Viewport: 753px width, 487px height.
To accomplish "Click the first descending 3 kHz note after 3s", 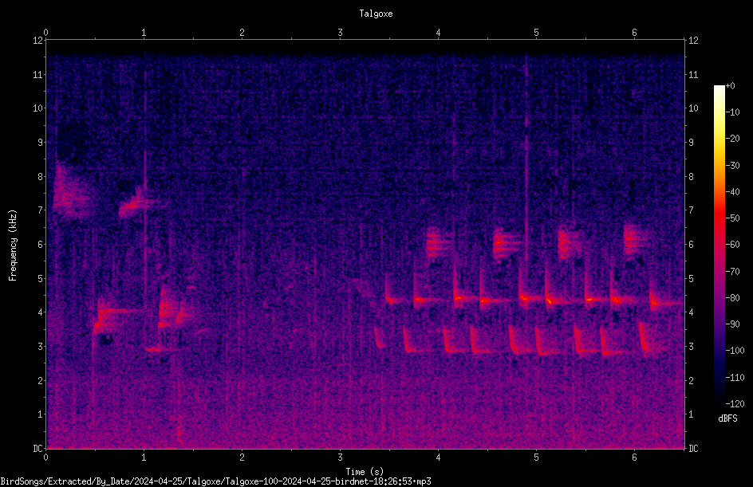I will coord(380,337).
